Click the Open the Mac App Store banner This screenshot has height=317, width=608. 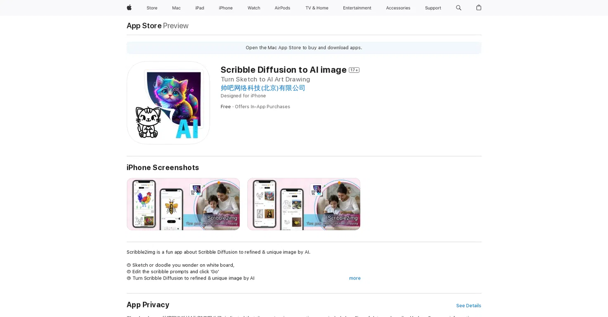[x=304, y=48]
